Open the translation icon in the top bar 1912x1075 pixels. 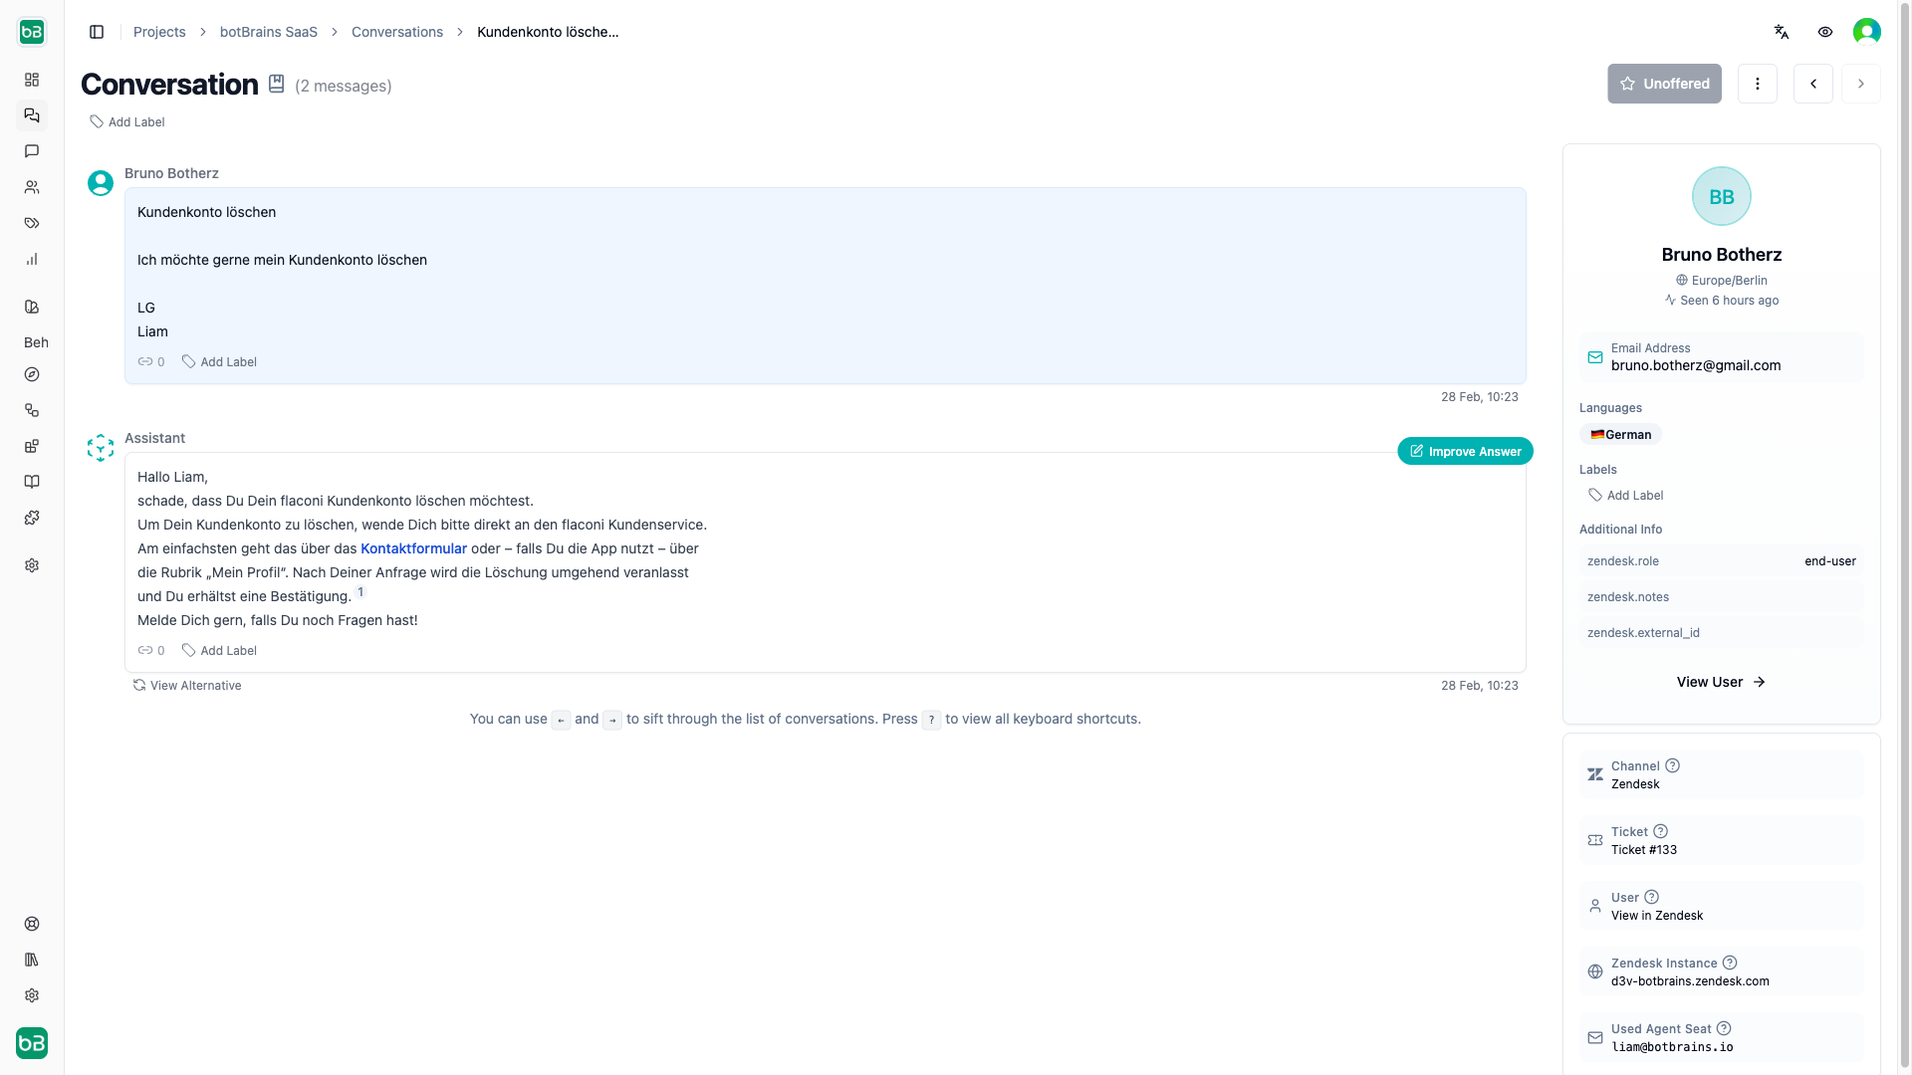1782,31
